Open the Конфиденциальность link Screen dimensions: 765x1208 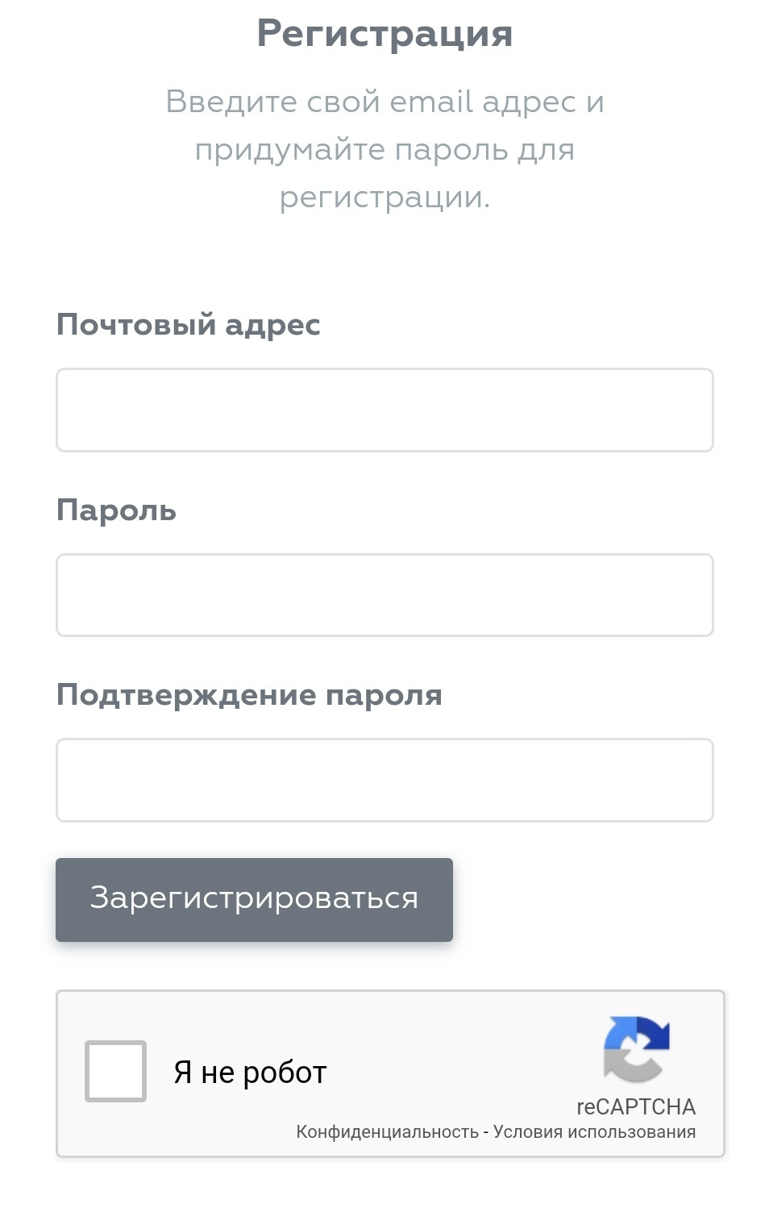pos(387,1132)
